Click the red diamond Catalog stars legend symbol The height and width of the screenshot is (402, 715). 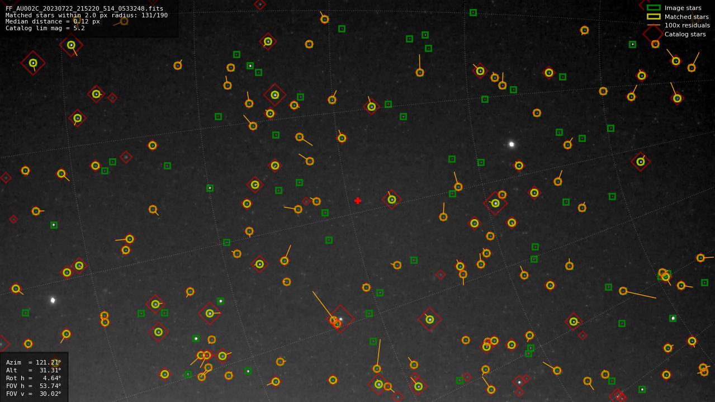(653, 34)
